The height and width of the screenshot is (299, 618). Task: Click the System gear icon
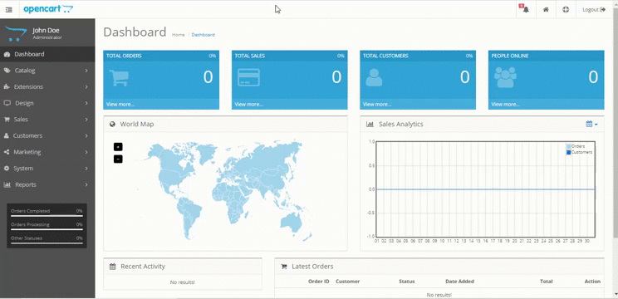(7, 169)
